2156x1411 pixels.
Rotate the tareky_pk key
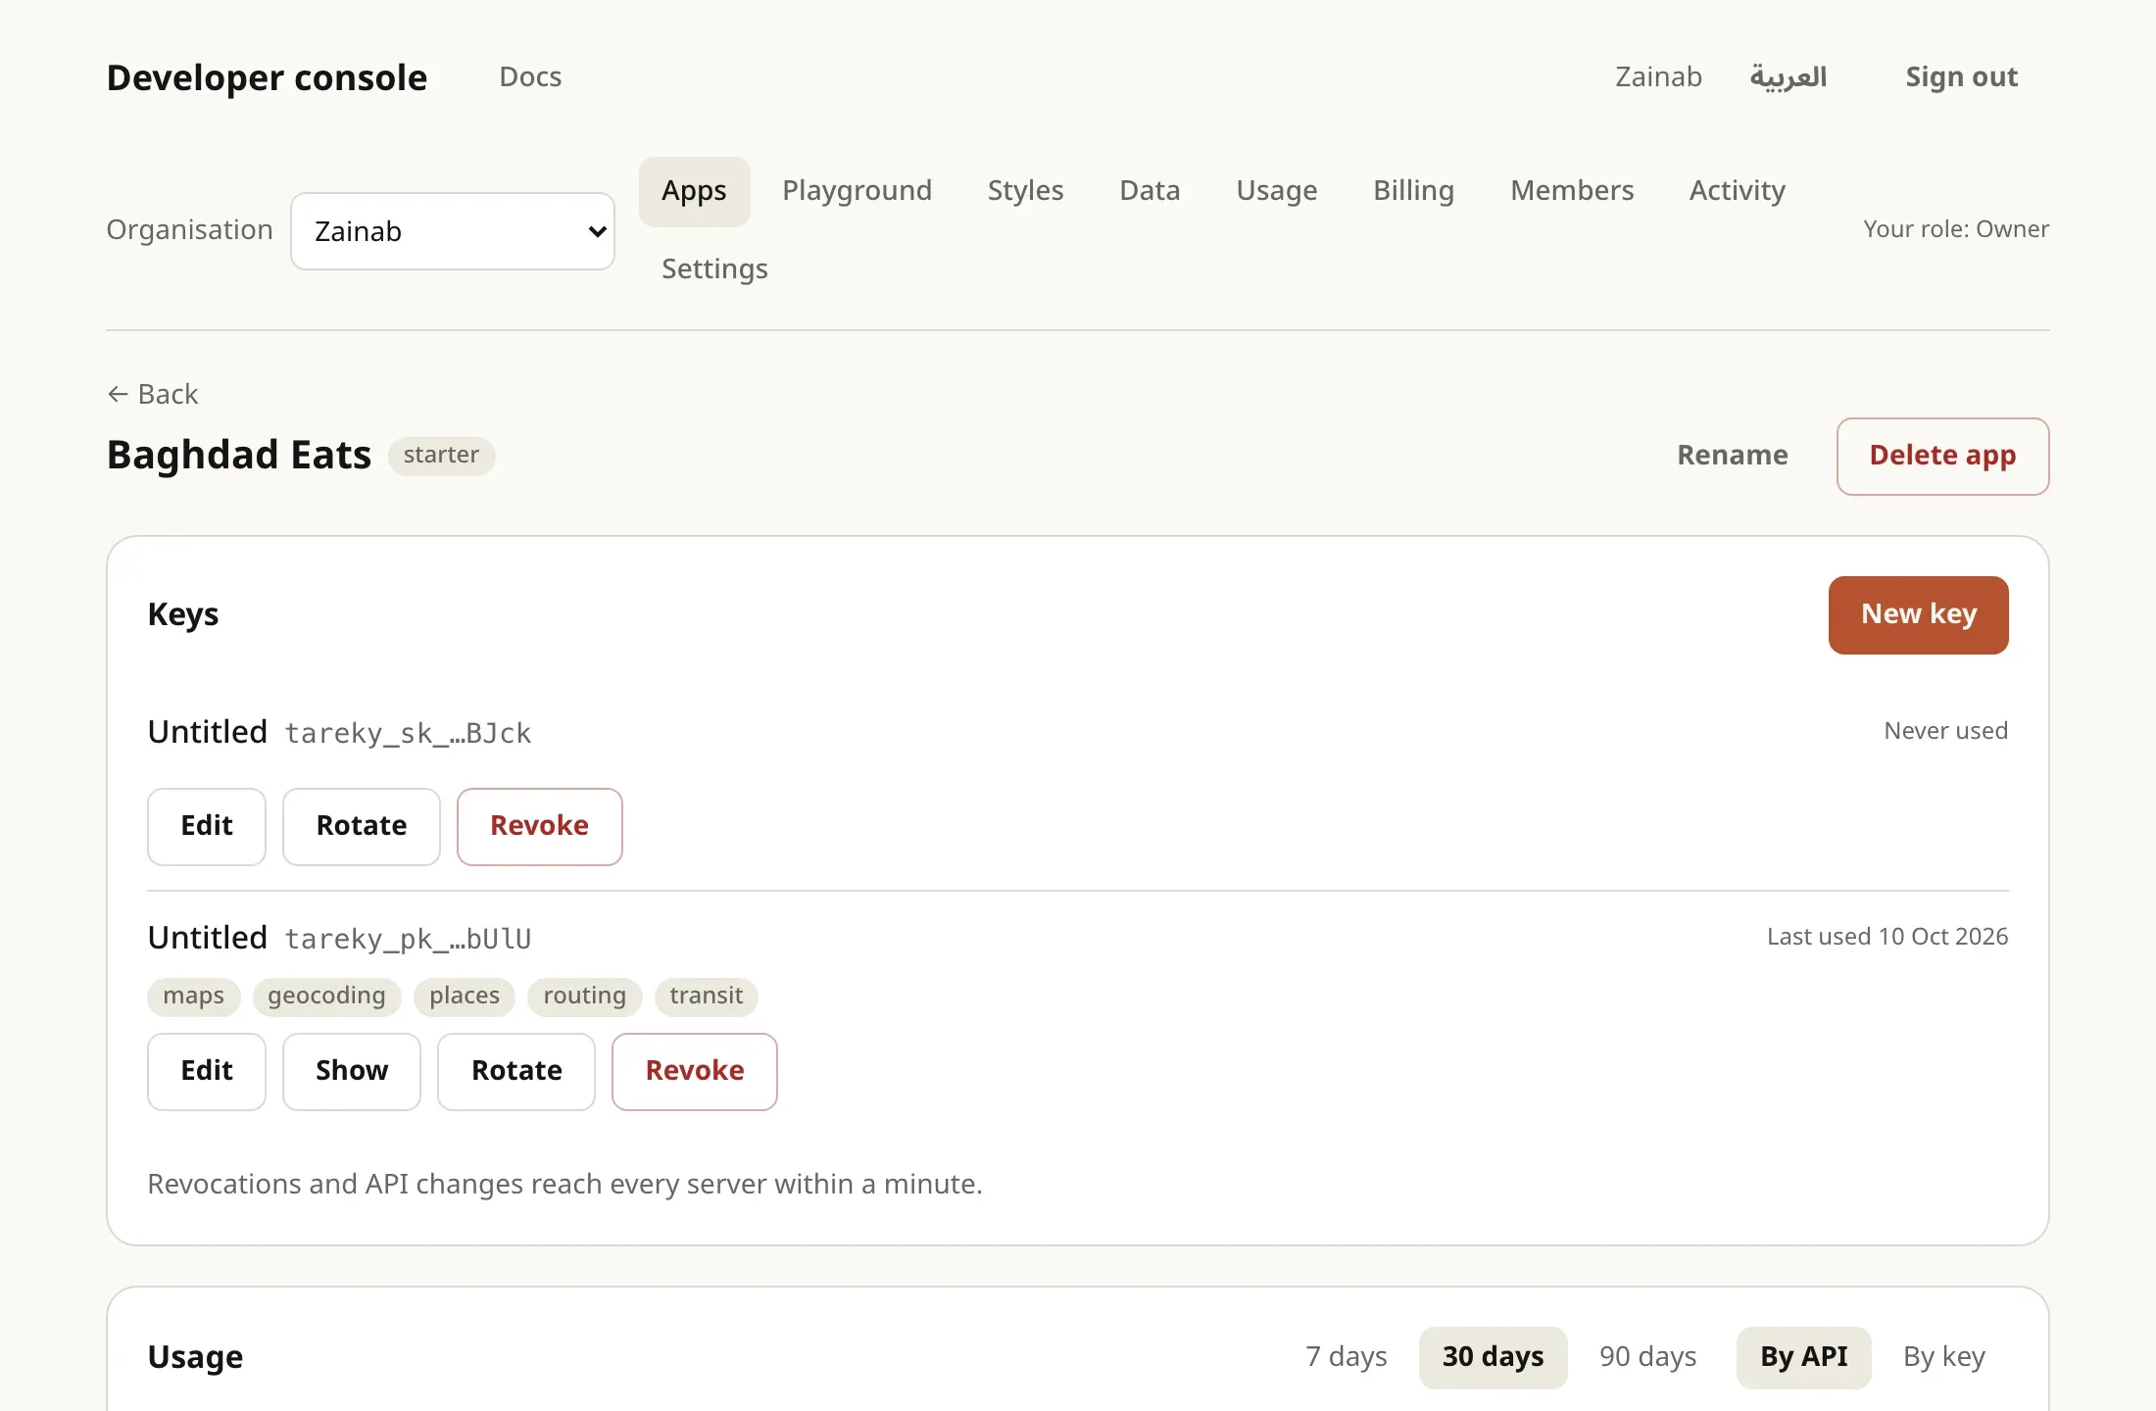(516, 1072)
